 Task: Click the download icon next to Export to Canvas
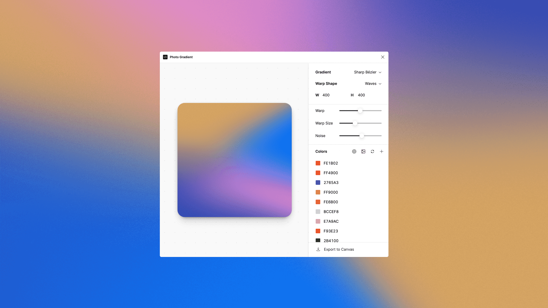[318, 249]
